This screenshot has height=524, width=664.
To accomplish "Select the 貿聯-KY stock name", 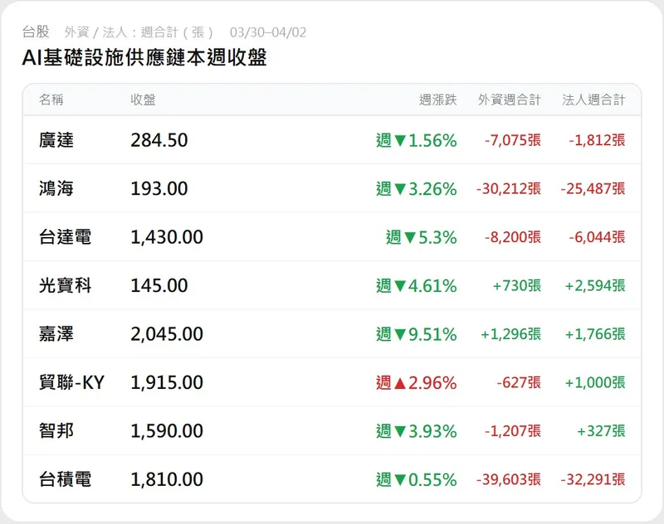I will pyautogui.click(x=71, y=382).
